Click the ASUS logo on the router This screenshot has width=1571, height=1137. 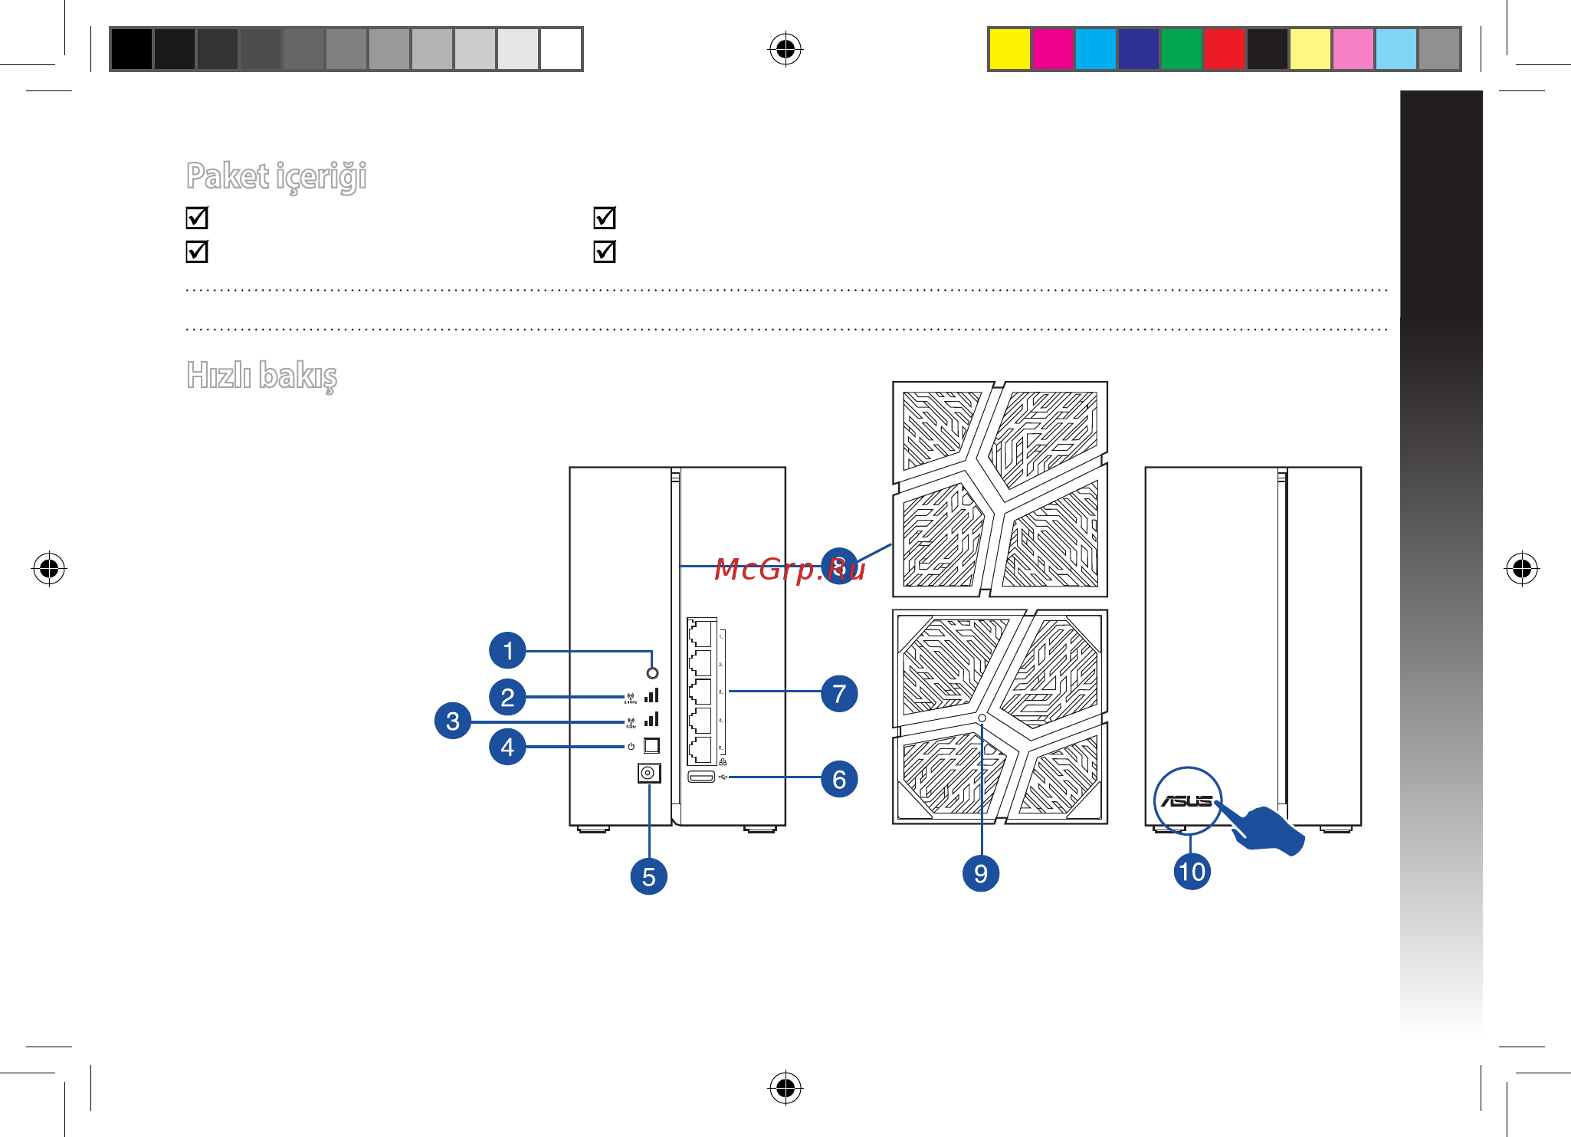[x=1187, y=801]
